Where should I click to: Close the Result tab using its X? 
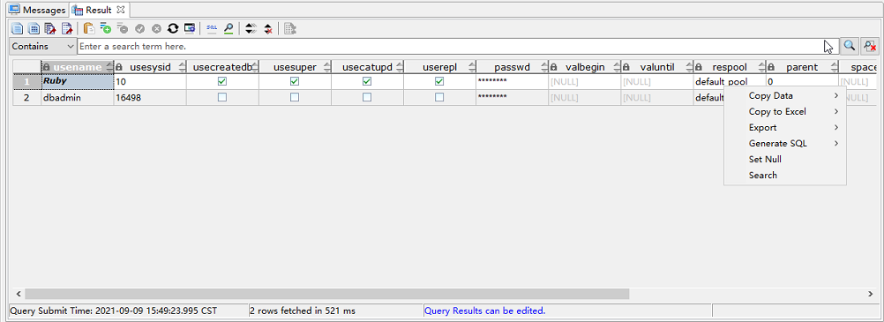pyautogui.click(x=120, y=10)
